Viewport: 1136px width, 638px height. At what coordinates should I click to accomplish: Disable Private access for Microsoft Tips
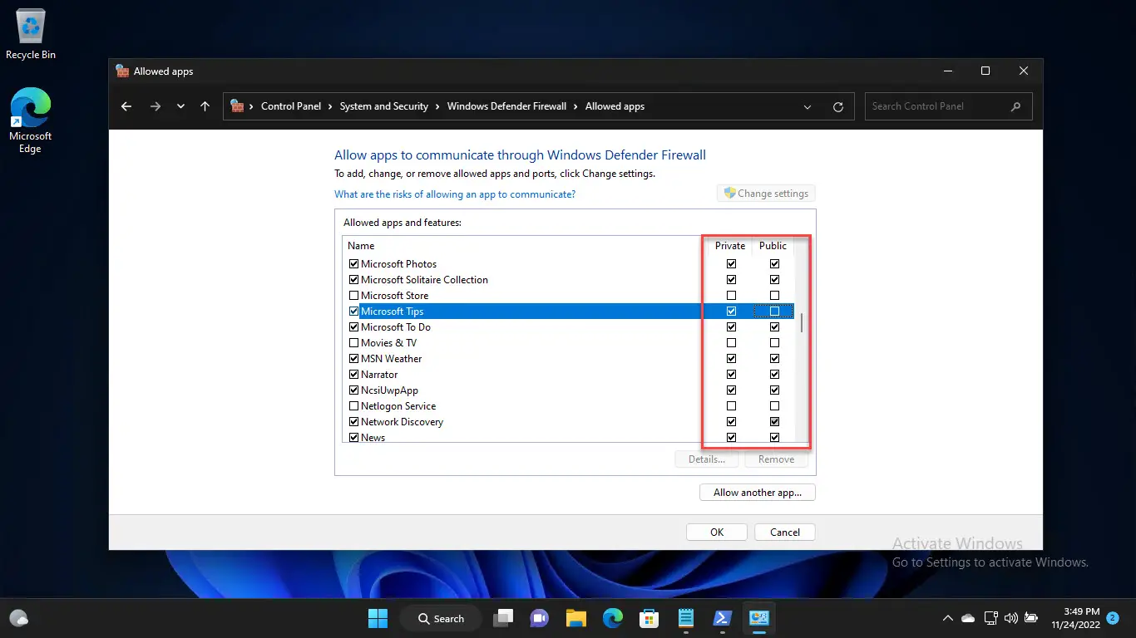point(731,312)
